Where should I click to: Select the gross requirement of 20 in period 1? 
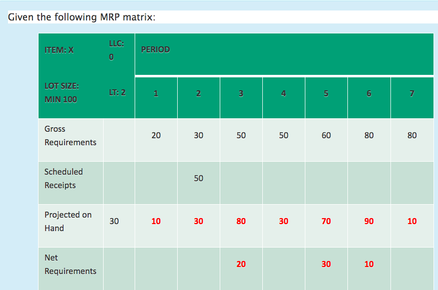point(156,135)
